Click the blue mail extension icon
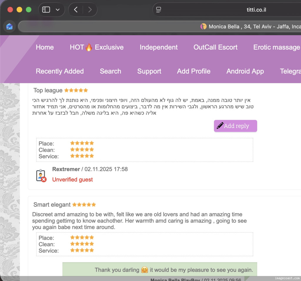 point(9,26)
